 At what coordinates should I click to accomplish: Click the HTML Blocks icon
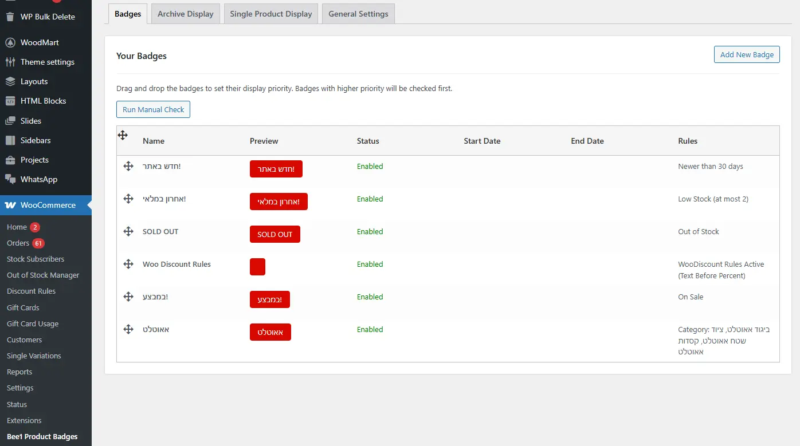pos(10,101)
